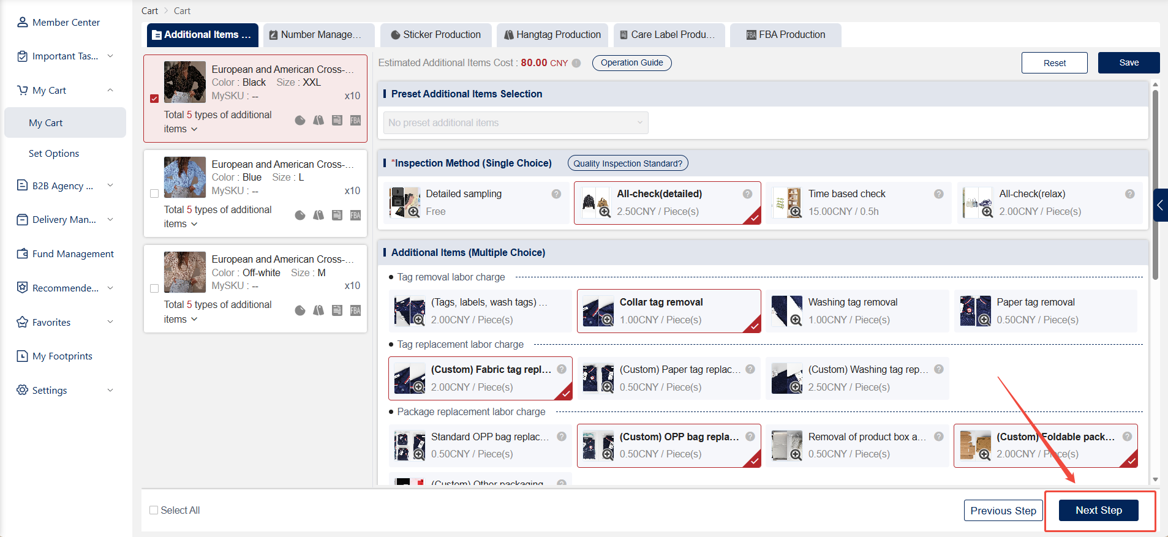Open the Hangtag Production tab
This screenshot has width=1168, height=537.
pyautogui.click(x=552, y=35)
